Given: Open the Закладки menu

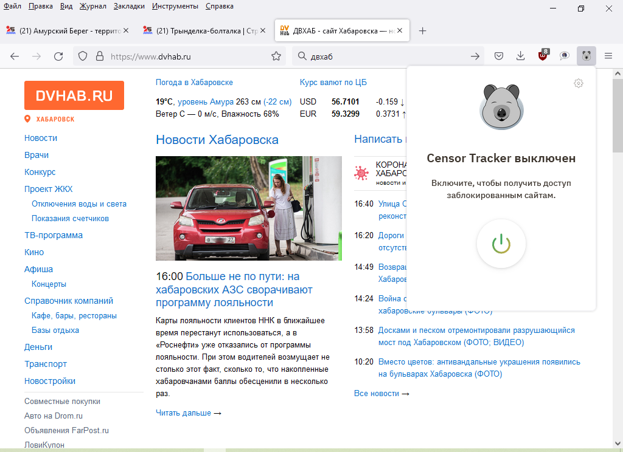Looking at the screenshot, I should 129,6.
